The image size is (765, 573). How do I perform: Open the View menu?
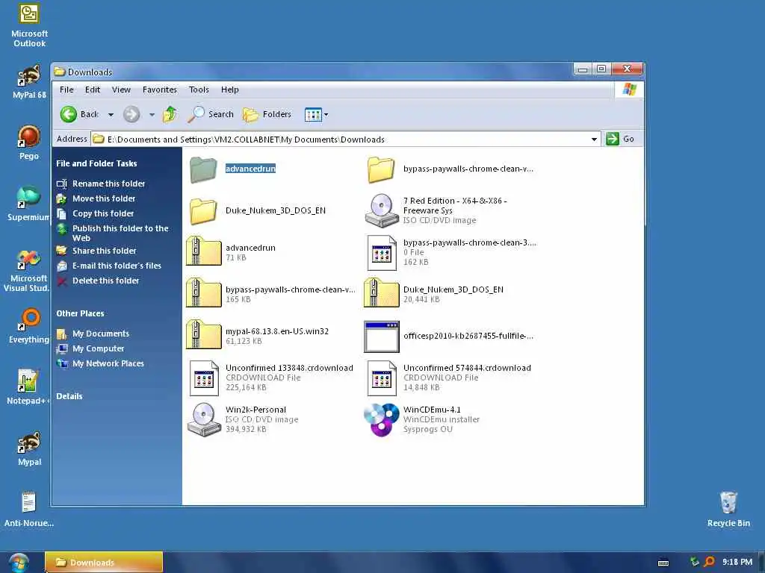[x=121, y=90]
